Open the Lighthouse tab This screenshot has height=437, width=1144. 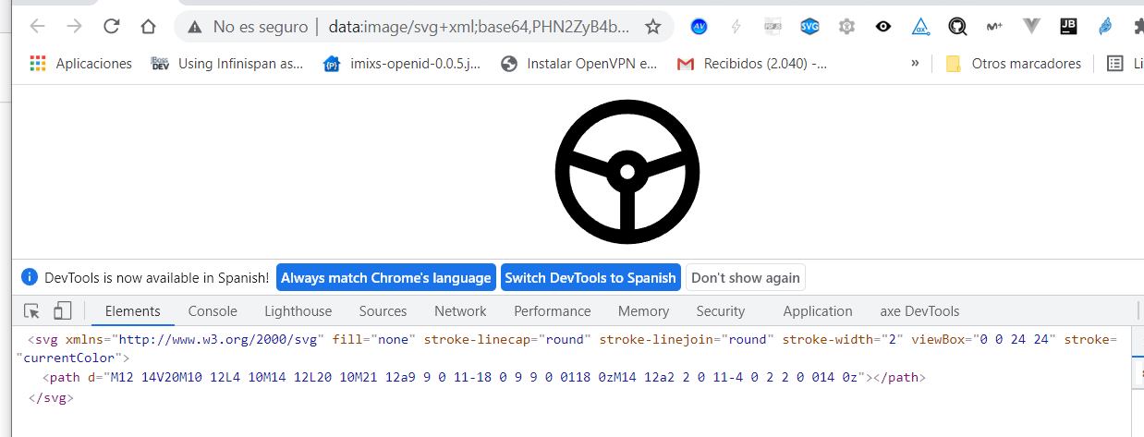point(298,311)
